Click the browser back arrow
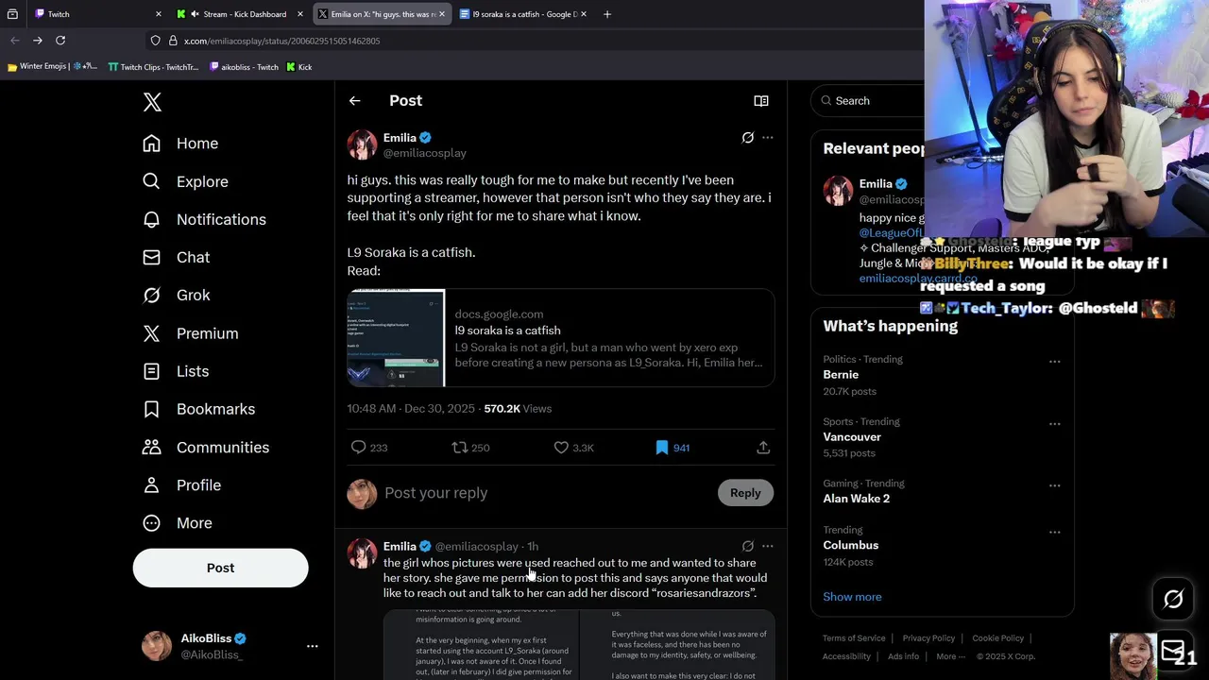This screenshot has width=1209, height=680. tap(14, 41)
